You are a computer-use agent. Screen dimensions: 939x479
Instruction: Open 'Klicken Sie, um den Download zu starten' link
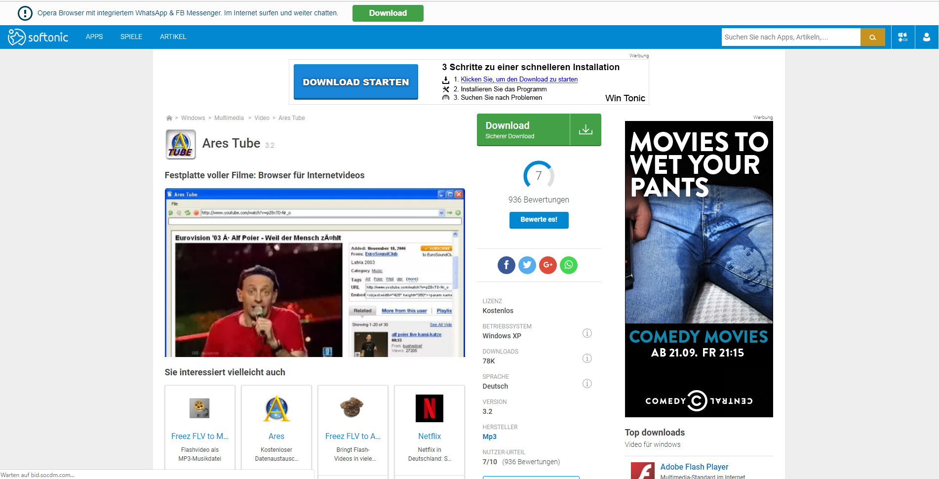(519, 80)
